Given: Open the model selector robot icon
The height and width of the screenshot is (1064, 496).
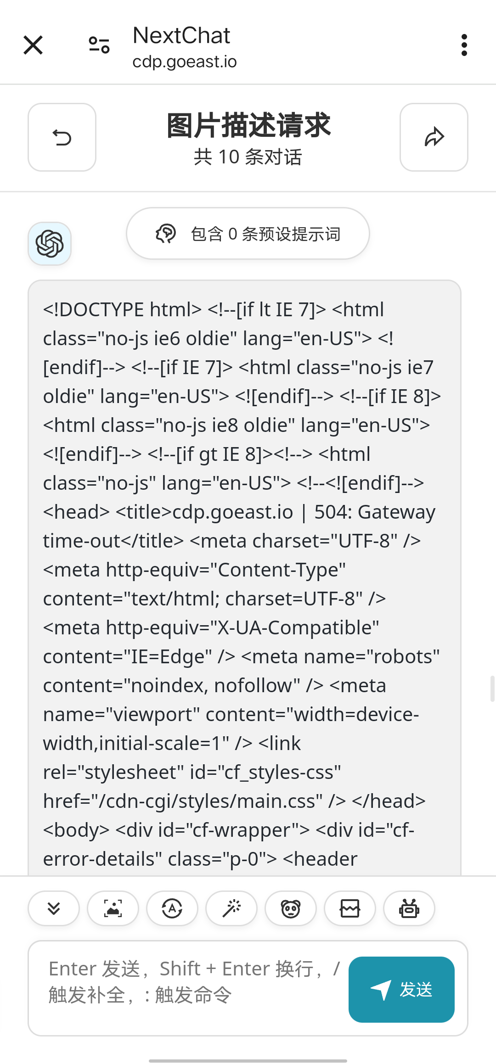Looking at the screenshot, I should 409,908.
